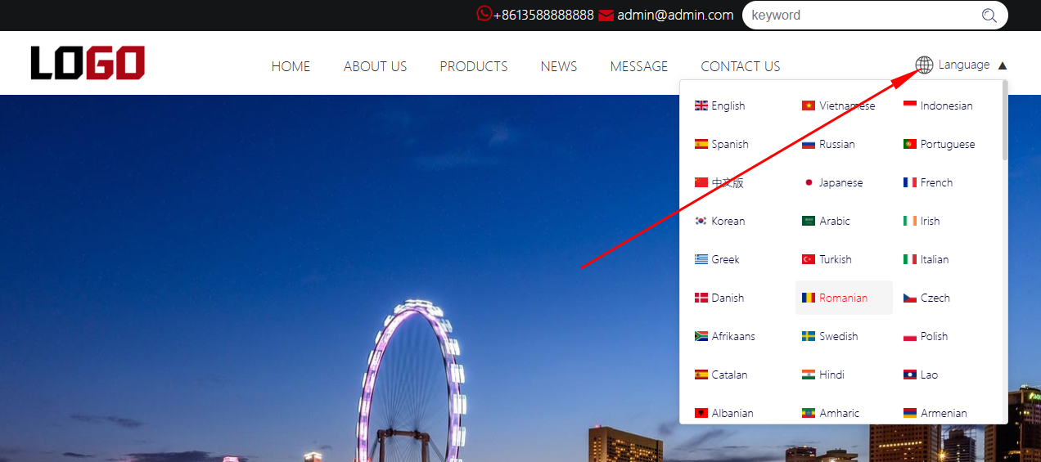The width and height of the screenshot is (1041, 462).
Task: Choose Polish language
Action: click(926, 336)
